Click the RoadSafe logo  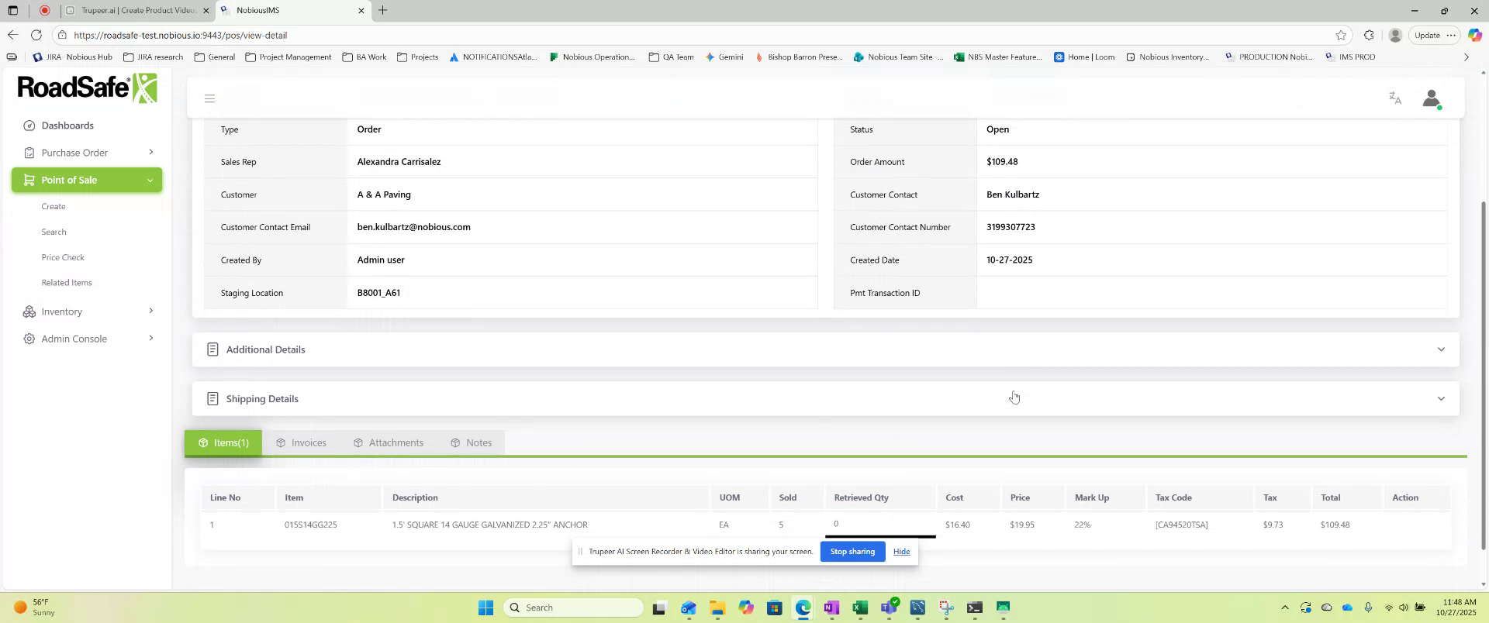[87, 88]
